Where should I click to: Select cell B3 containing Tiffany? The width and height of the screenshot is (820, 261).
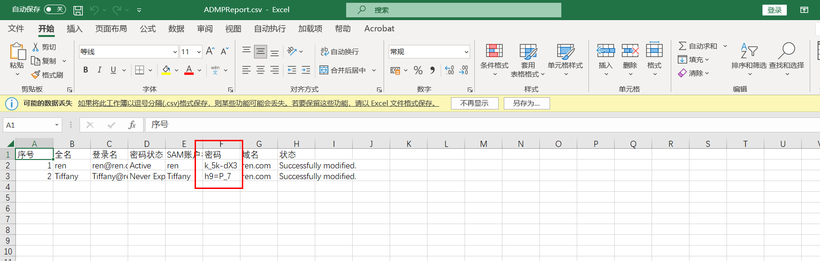click(x=72, y=176)
